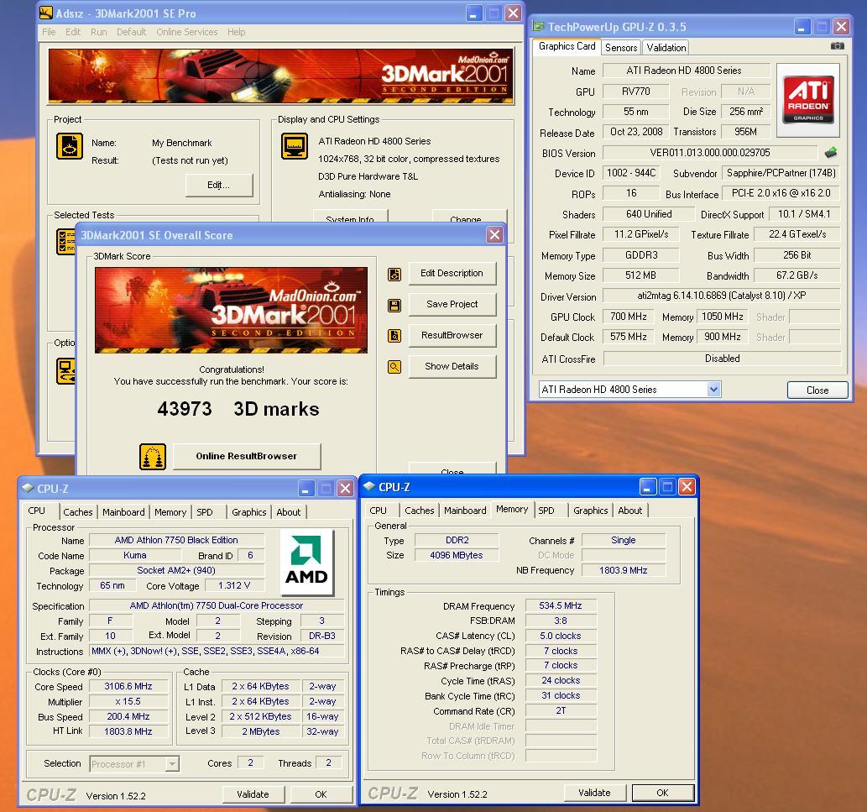
Task: Click the Edit... button in Project section
Action: [219, 186]
